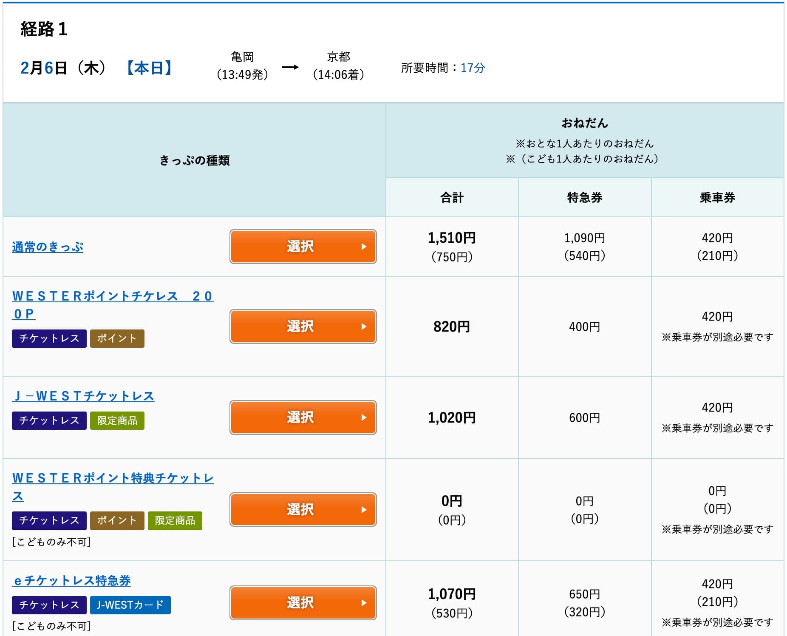Select WESTERポイントチケレス 200P ticket
This screenshot has width=787, height=636.
303,327
